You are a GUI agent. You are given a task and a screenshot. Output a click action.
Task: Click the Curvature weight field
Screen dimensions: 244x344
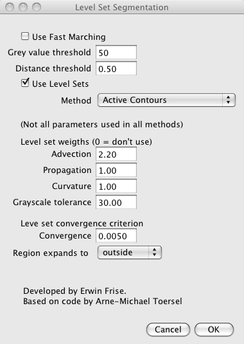116,186
